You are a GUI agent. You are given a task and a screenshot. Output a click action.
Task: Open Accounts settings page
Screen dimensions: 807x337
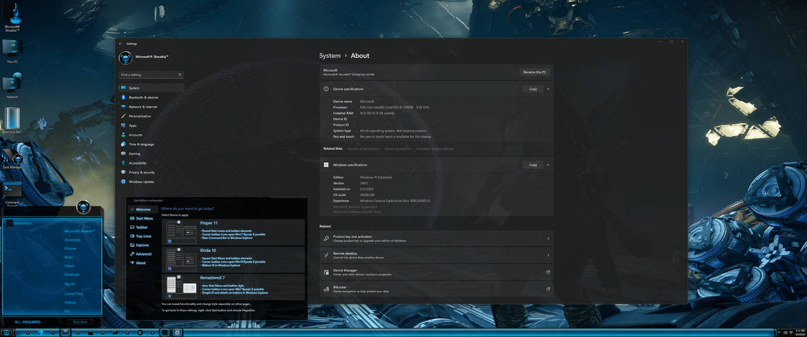[151, 135]
